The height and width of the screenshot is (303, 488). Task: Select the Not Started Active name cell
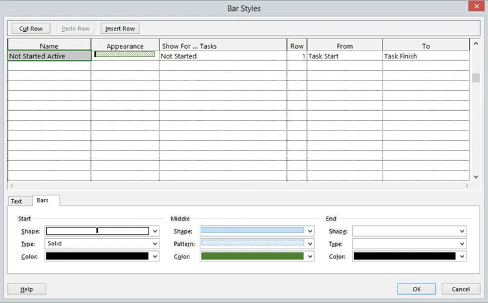click(49, 56)
